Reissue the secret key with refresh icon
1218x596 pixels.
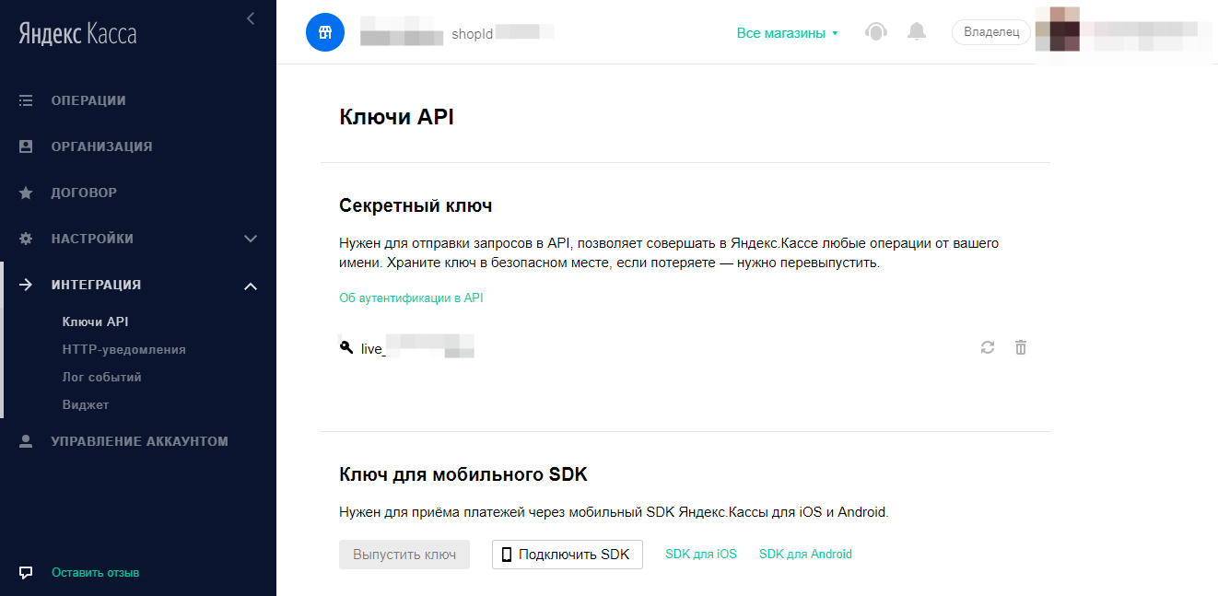tap(988, 347)
